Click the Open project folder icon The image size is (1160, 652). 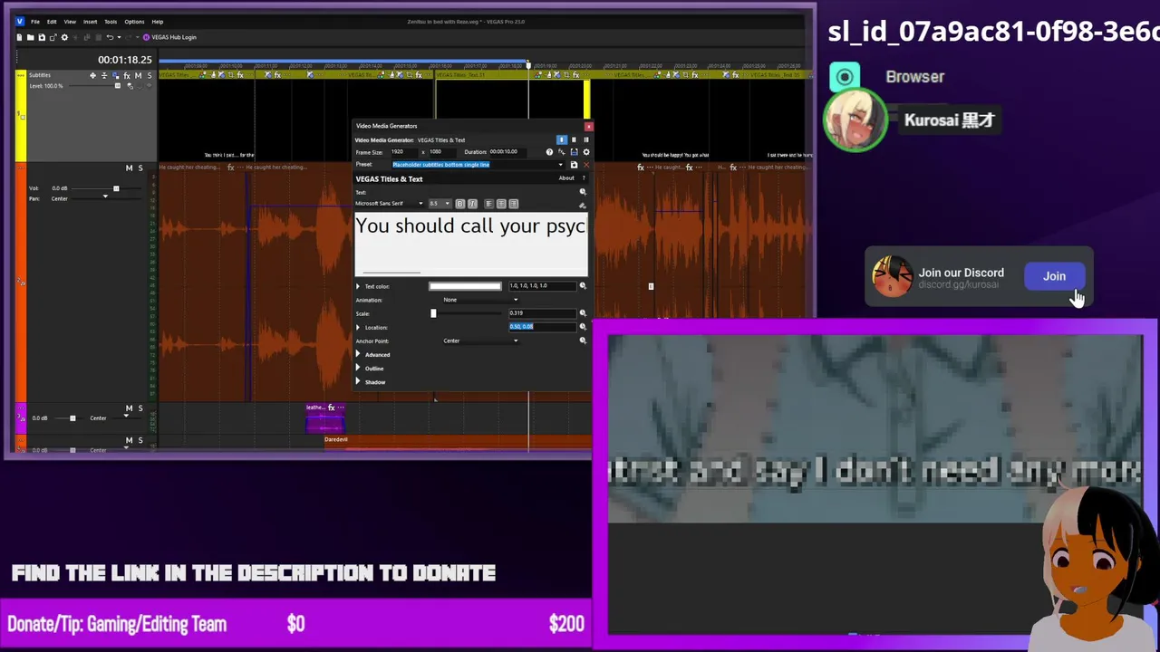coord(30,37)
